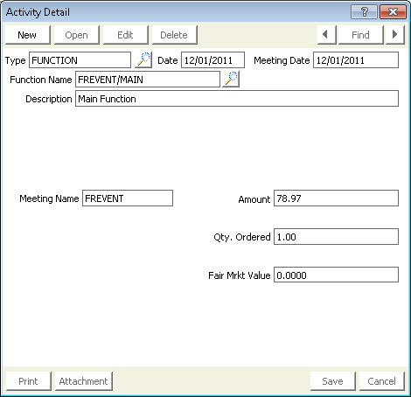Close the Activity Detail window
This screenshot has height=397, width=411.
393,12
